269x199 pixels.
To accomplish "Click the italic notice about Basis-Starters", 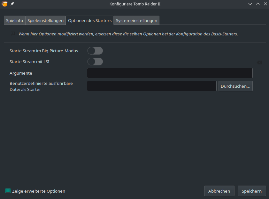I will coord(128,34).
